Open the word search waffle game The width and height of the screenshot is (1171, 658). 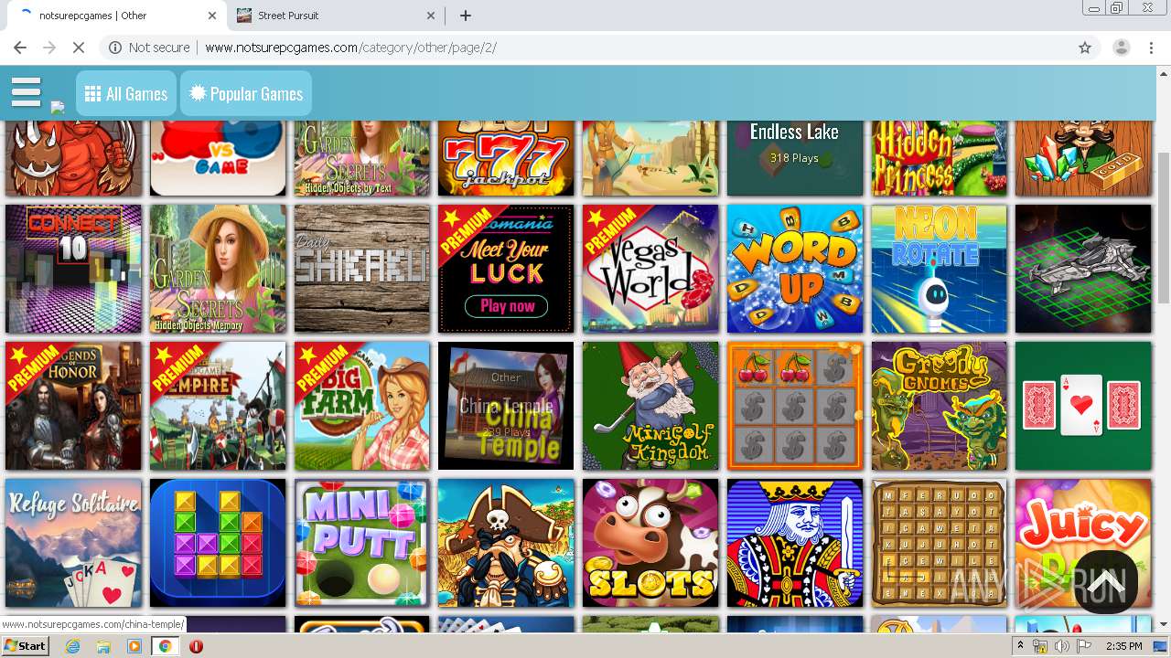[x=940, y=543]
